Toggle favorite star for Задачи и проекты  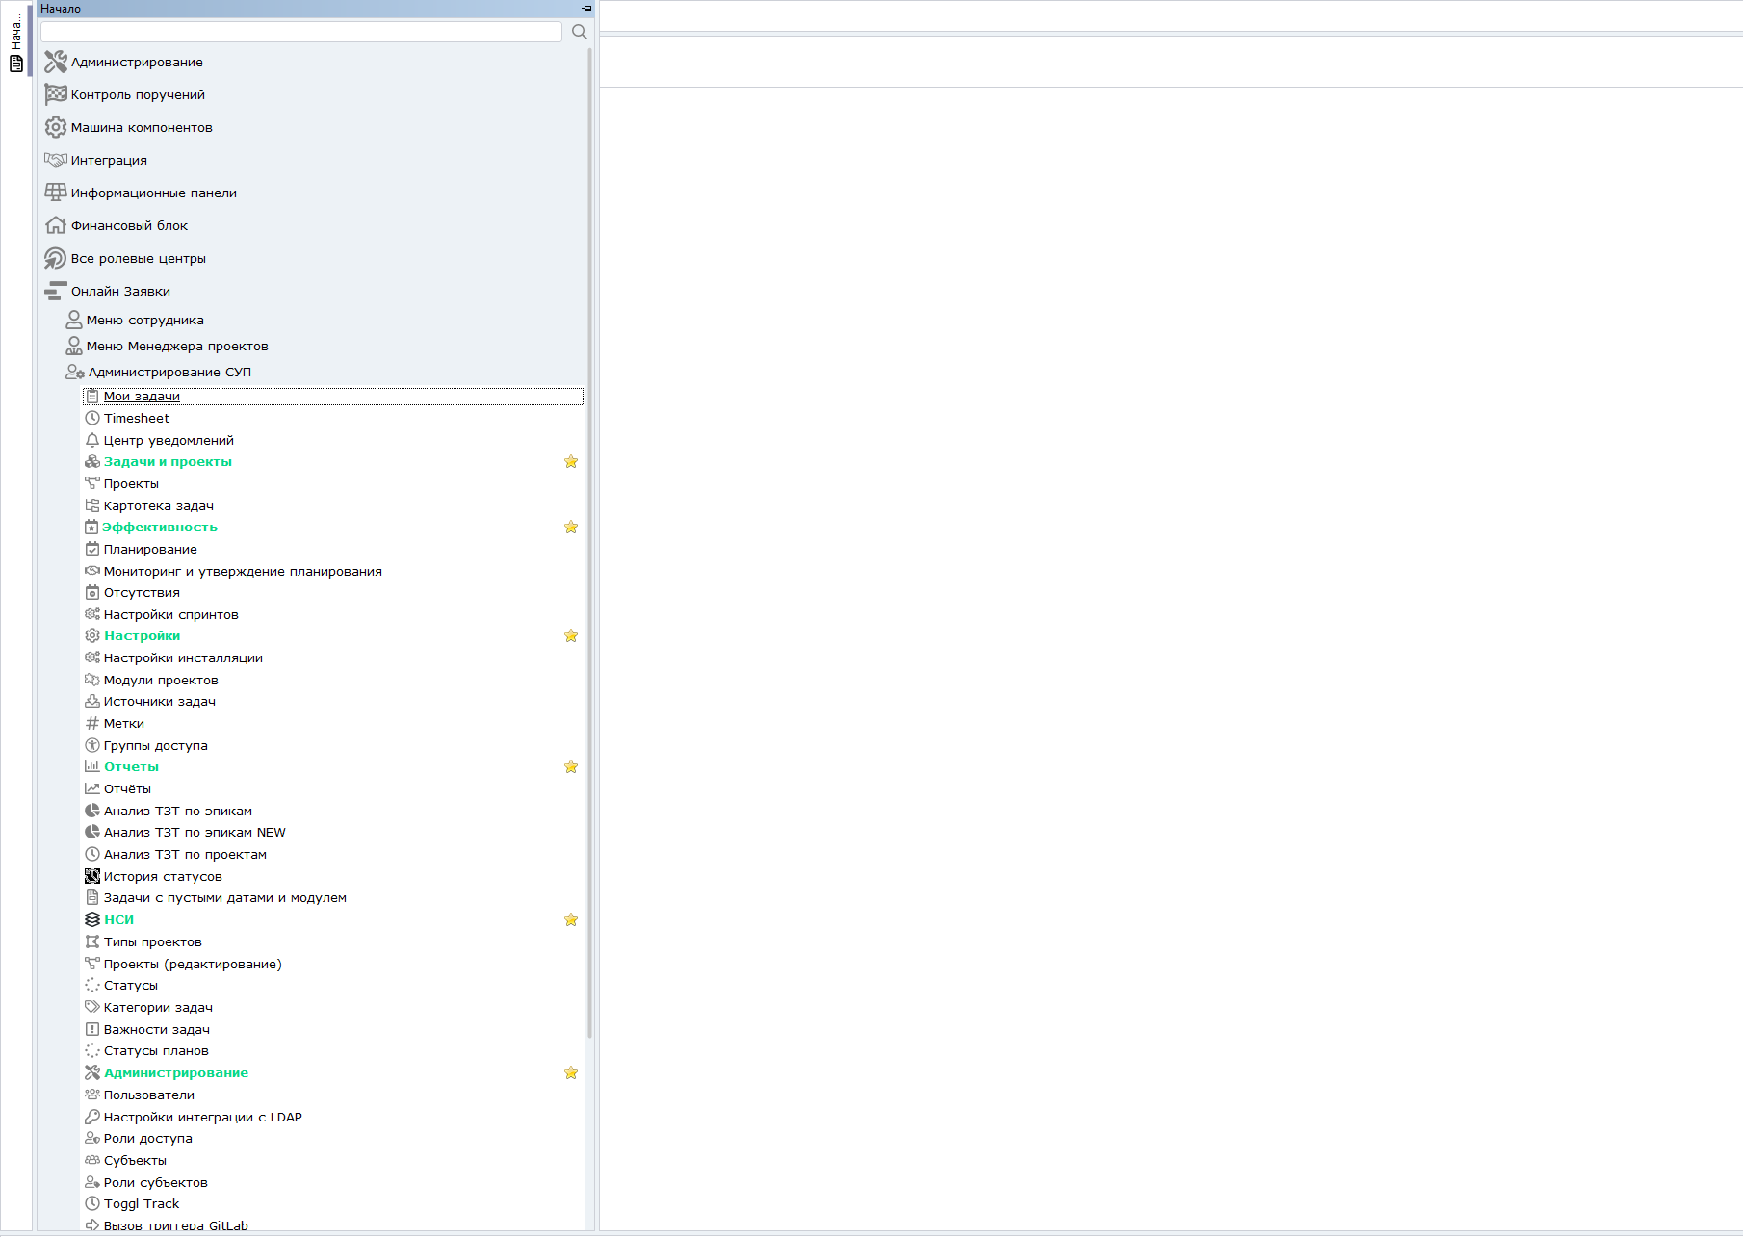pos(571,462)
